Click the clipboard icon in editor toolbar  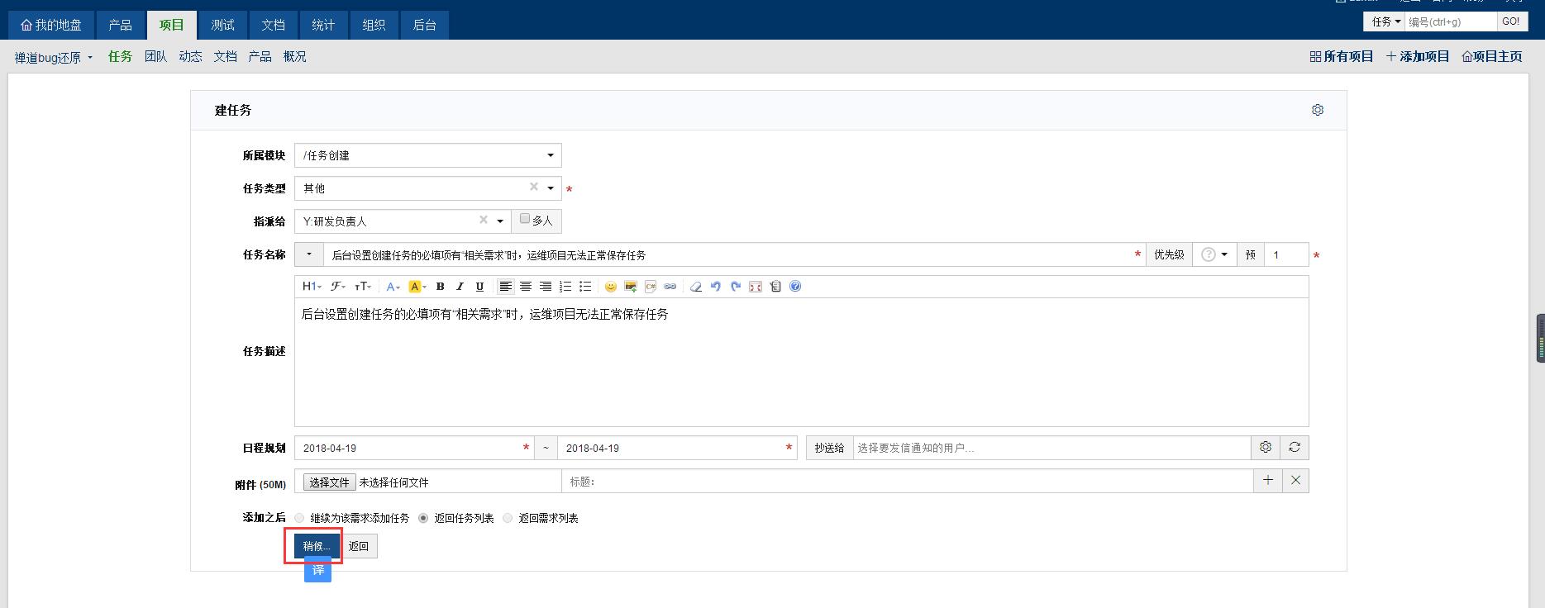pos(775,287)
